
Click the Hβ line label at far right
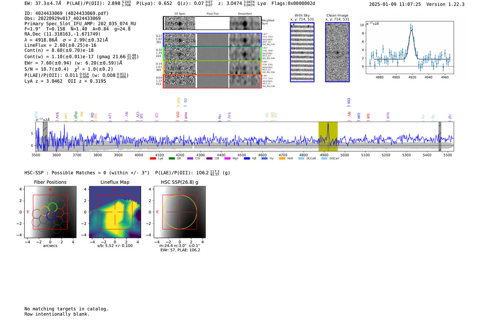click(x=450, y=117)
